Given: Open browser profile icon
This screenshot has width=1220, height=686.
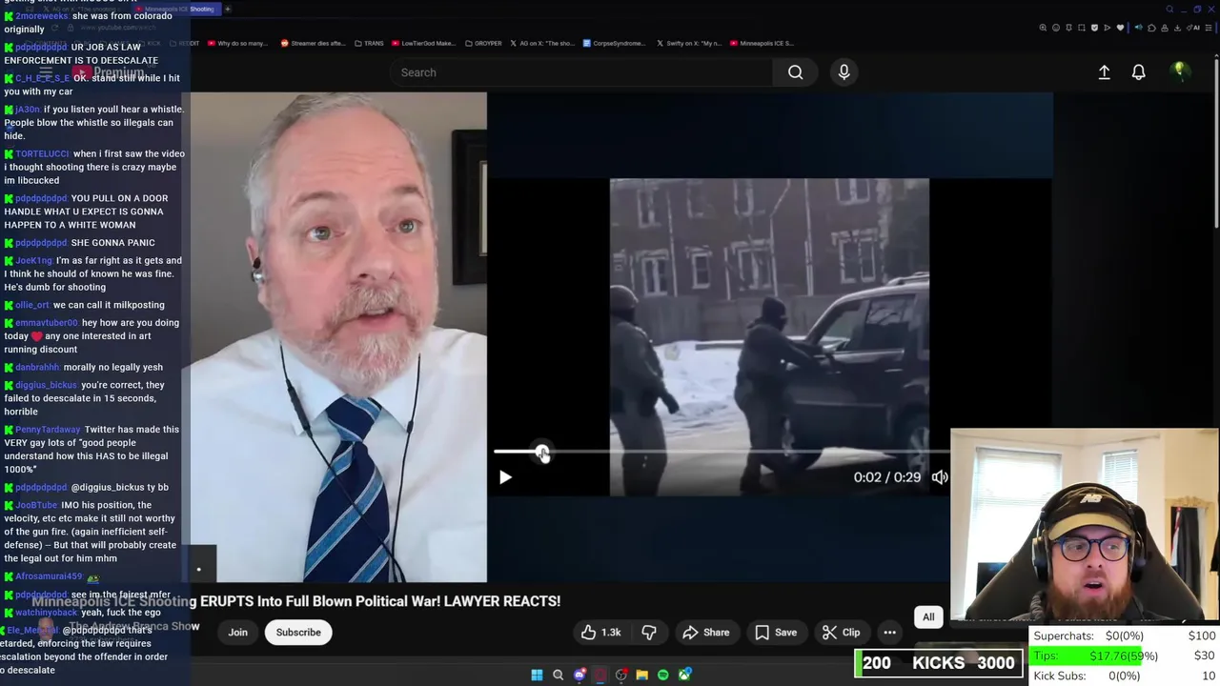Looking at the screenshot, I should click(1165, 28).
